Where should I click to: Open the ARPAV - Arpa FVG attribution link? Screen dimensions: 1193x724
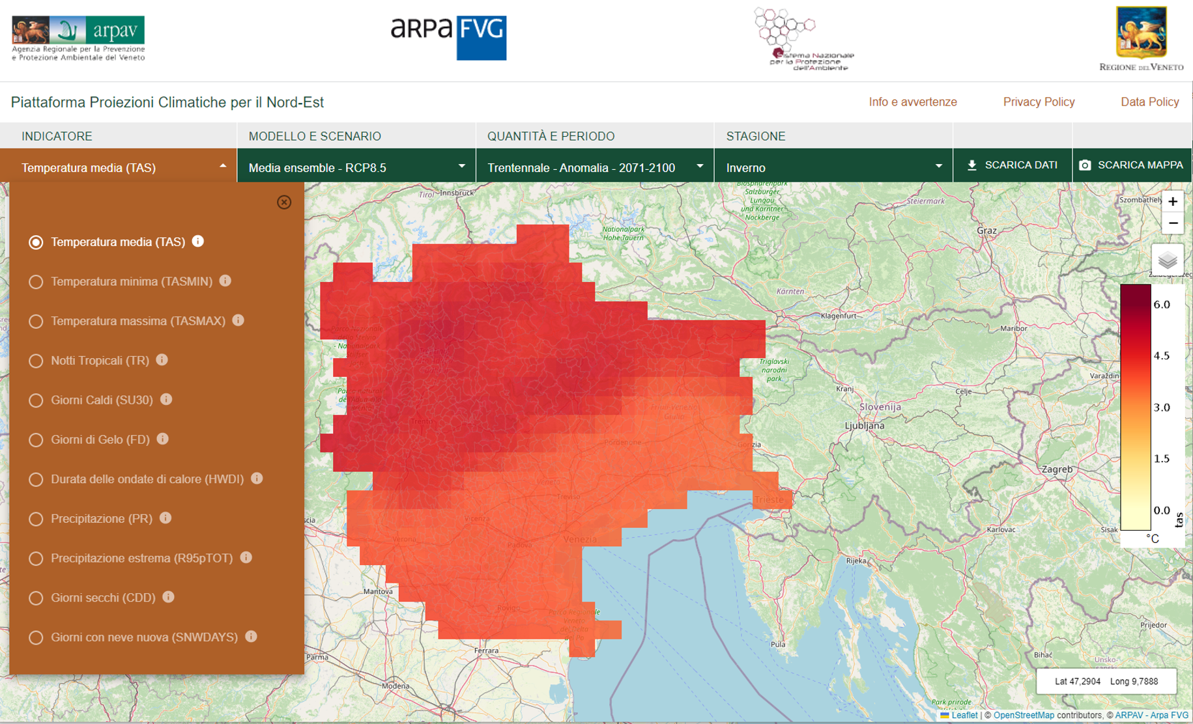[x=1151, y=715]
